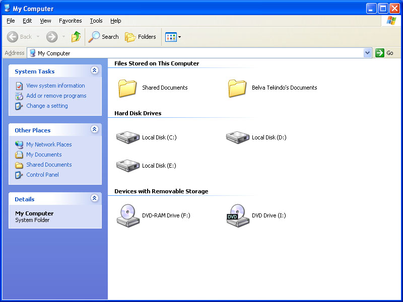Open the Tools menu
Viewport: 403px width, 302px height.
pos(96,21)
